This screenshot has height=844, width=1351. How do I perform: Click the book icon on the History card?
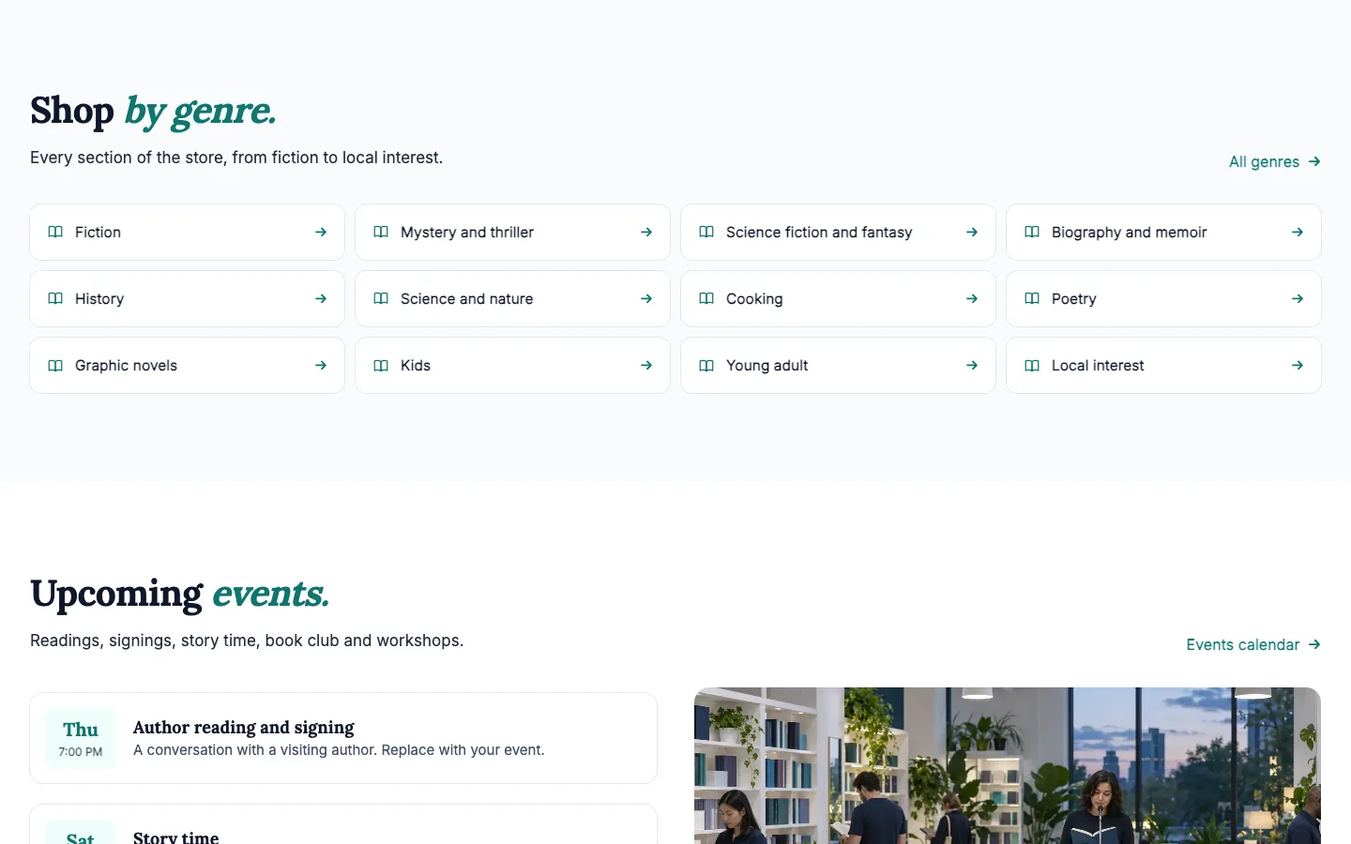click(x=55, y=298)
